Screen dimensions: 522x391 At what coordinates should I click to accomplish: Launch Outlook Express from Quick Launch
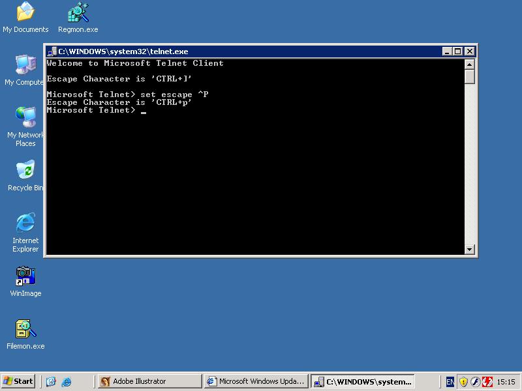click(51, 381)
